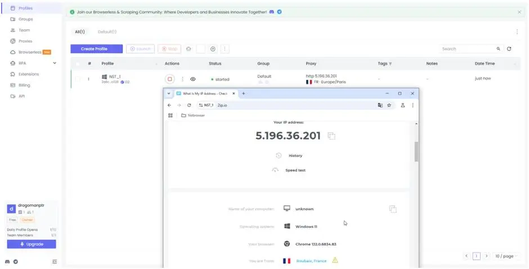Click the Launch toolbar button
Image resolution: width=529 pixels, height=269 pixels.
140,49
